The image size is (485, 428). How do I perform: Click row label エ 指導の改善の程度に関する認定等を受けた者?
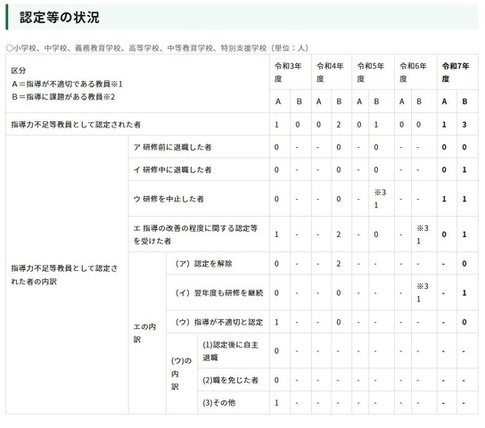coord(195,235)
